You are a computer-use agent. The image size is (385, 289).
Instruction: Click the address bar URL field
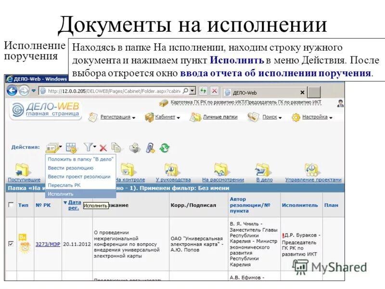tap(114, 91)
